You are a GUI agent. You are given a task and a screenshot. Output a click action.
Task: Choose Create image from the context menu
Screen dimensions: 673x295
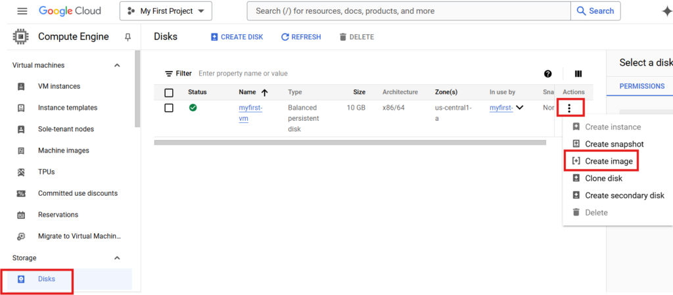point(608,161)
